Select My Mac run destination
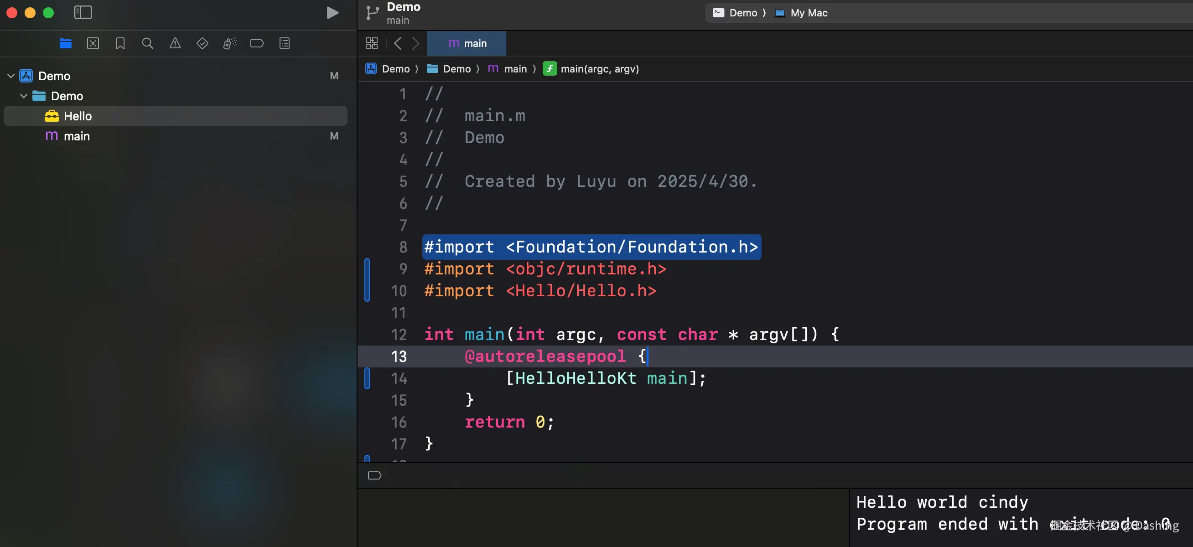This screenshot has width=1193, height=547. point(808,13)
